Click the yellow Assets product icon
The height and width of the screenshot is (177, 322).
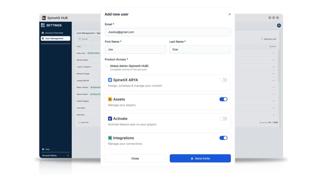click(x=110, y=99)
